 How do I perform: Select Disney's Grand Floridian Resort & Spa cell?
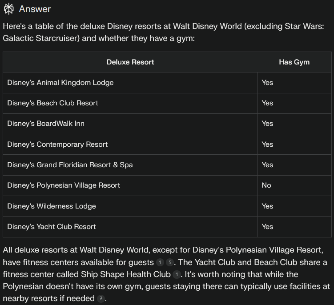click(70, 165)
